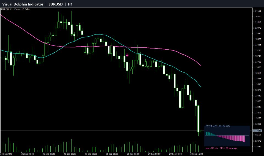264x156 pixels.
Task: Click the '25 Sep 08:00' time axis label
Action: (49, 154)
